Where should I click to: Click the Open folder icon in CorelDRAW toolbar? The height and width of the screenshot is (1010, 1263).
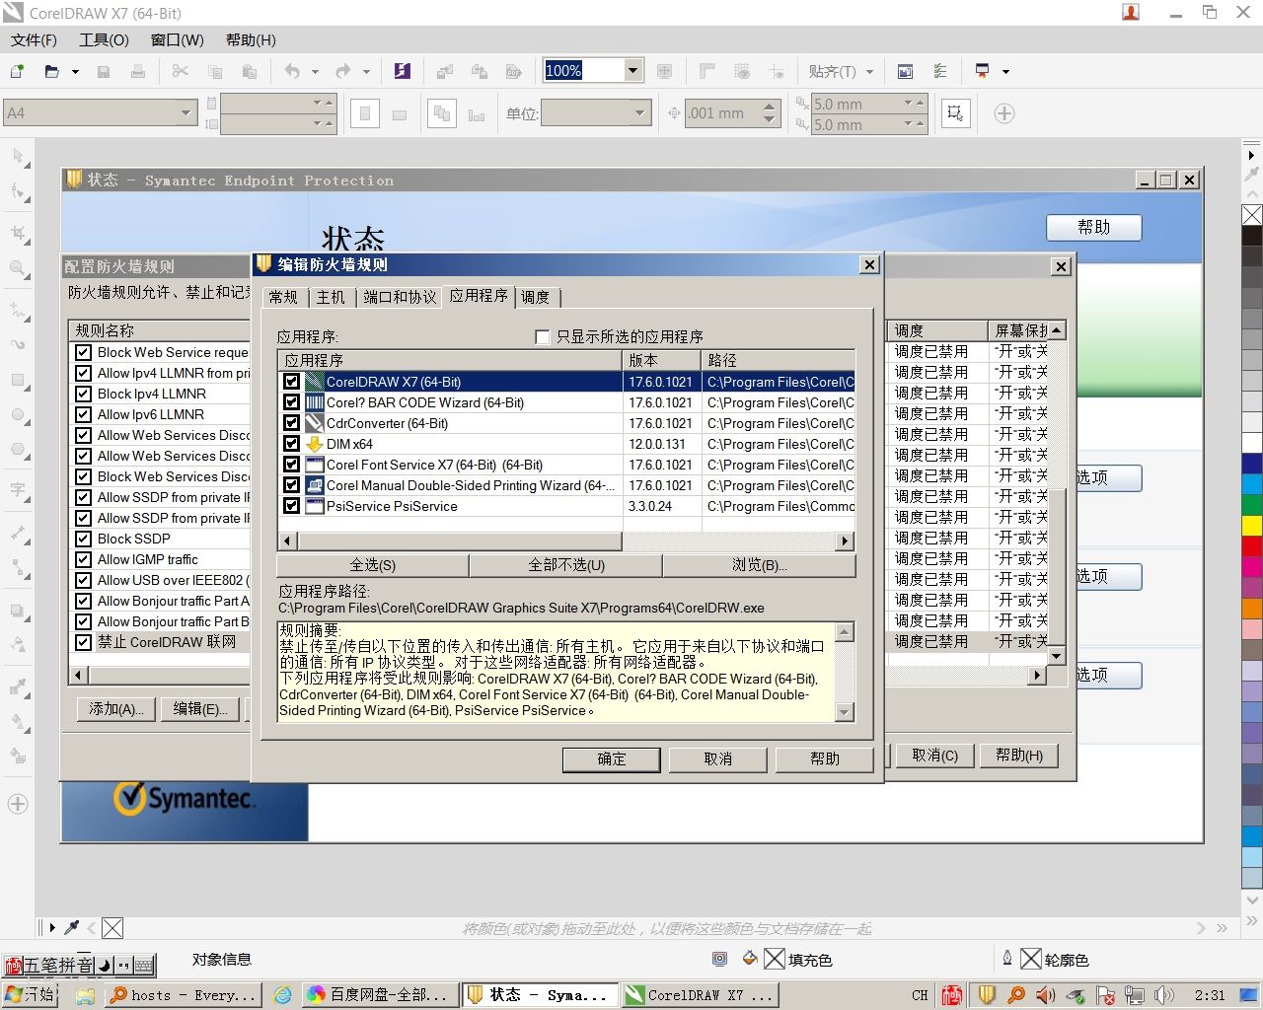pos(52,71)
